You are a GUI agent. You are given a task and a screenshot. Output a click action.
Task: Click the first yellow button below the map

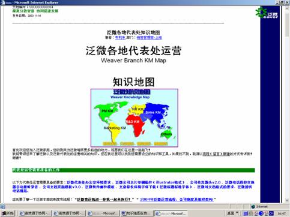coord(110,144)
